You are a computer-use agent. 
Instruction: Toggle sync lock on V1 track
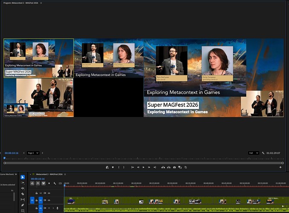(x=45, y=200)
